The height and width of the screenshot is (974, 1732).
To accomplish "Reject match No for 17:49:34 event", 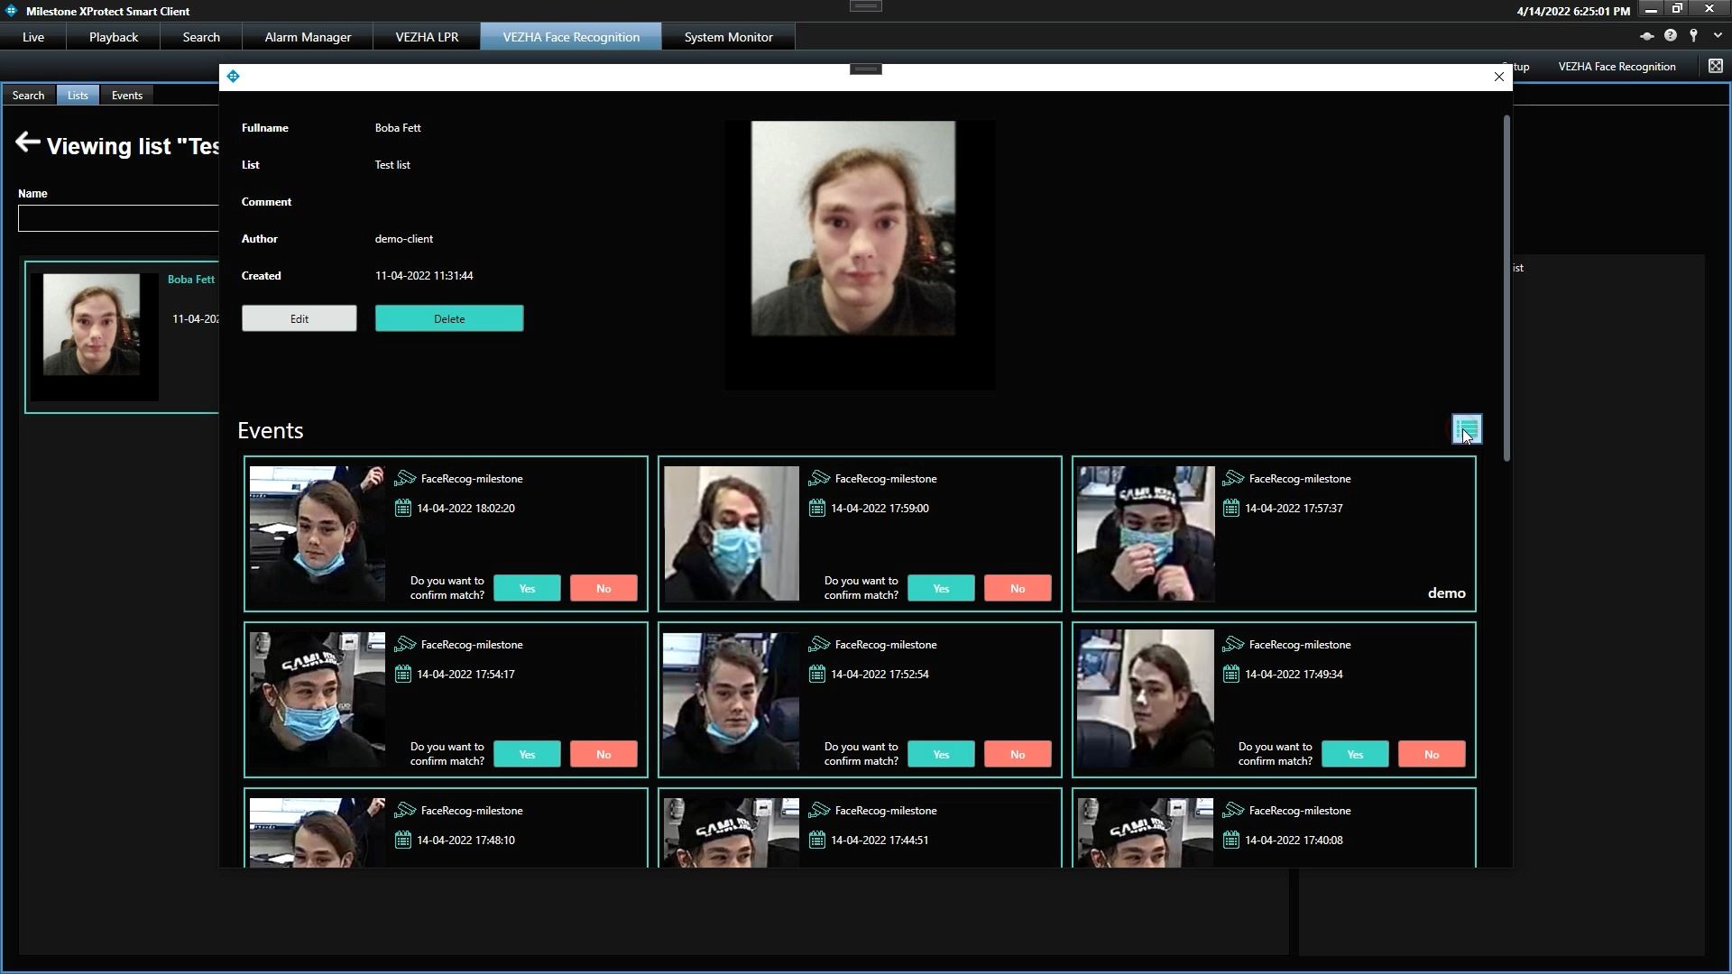I will click(1432, 754).
